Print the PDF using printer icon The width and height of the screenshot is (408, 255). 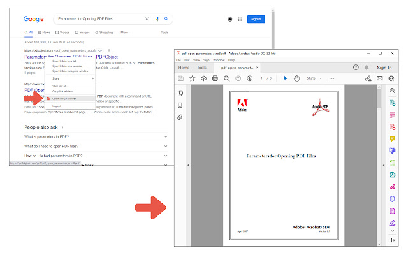pos(215,78)
